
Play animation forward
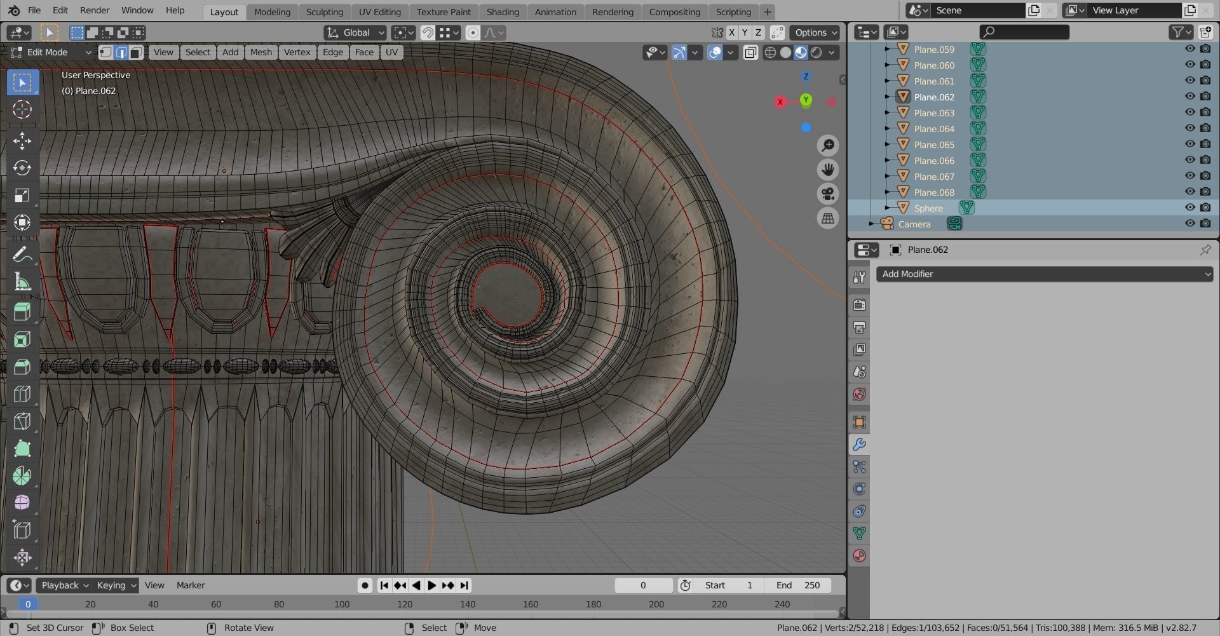point(432,586)
